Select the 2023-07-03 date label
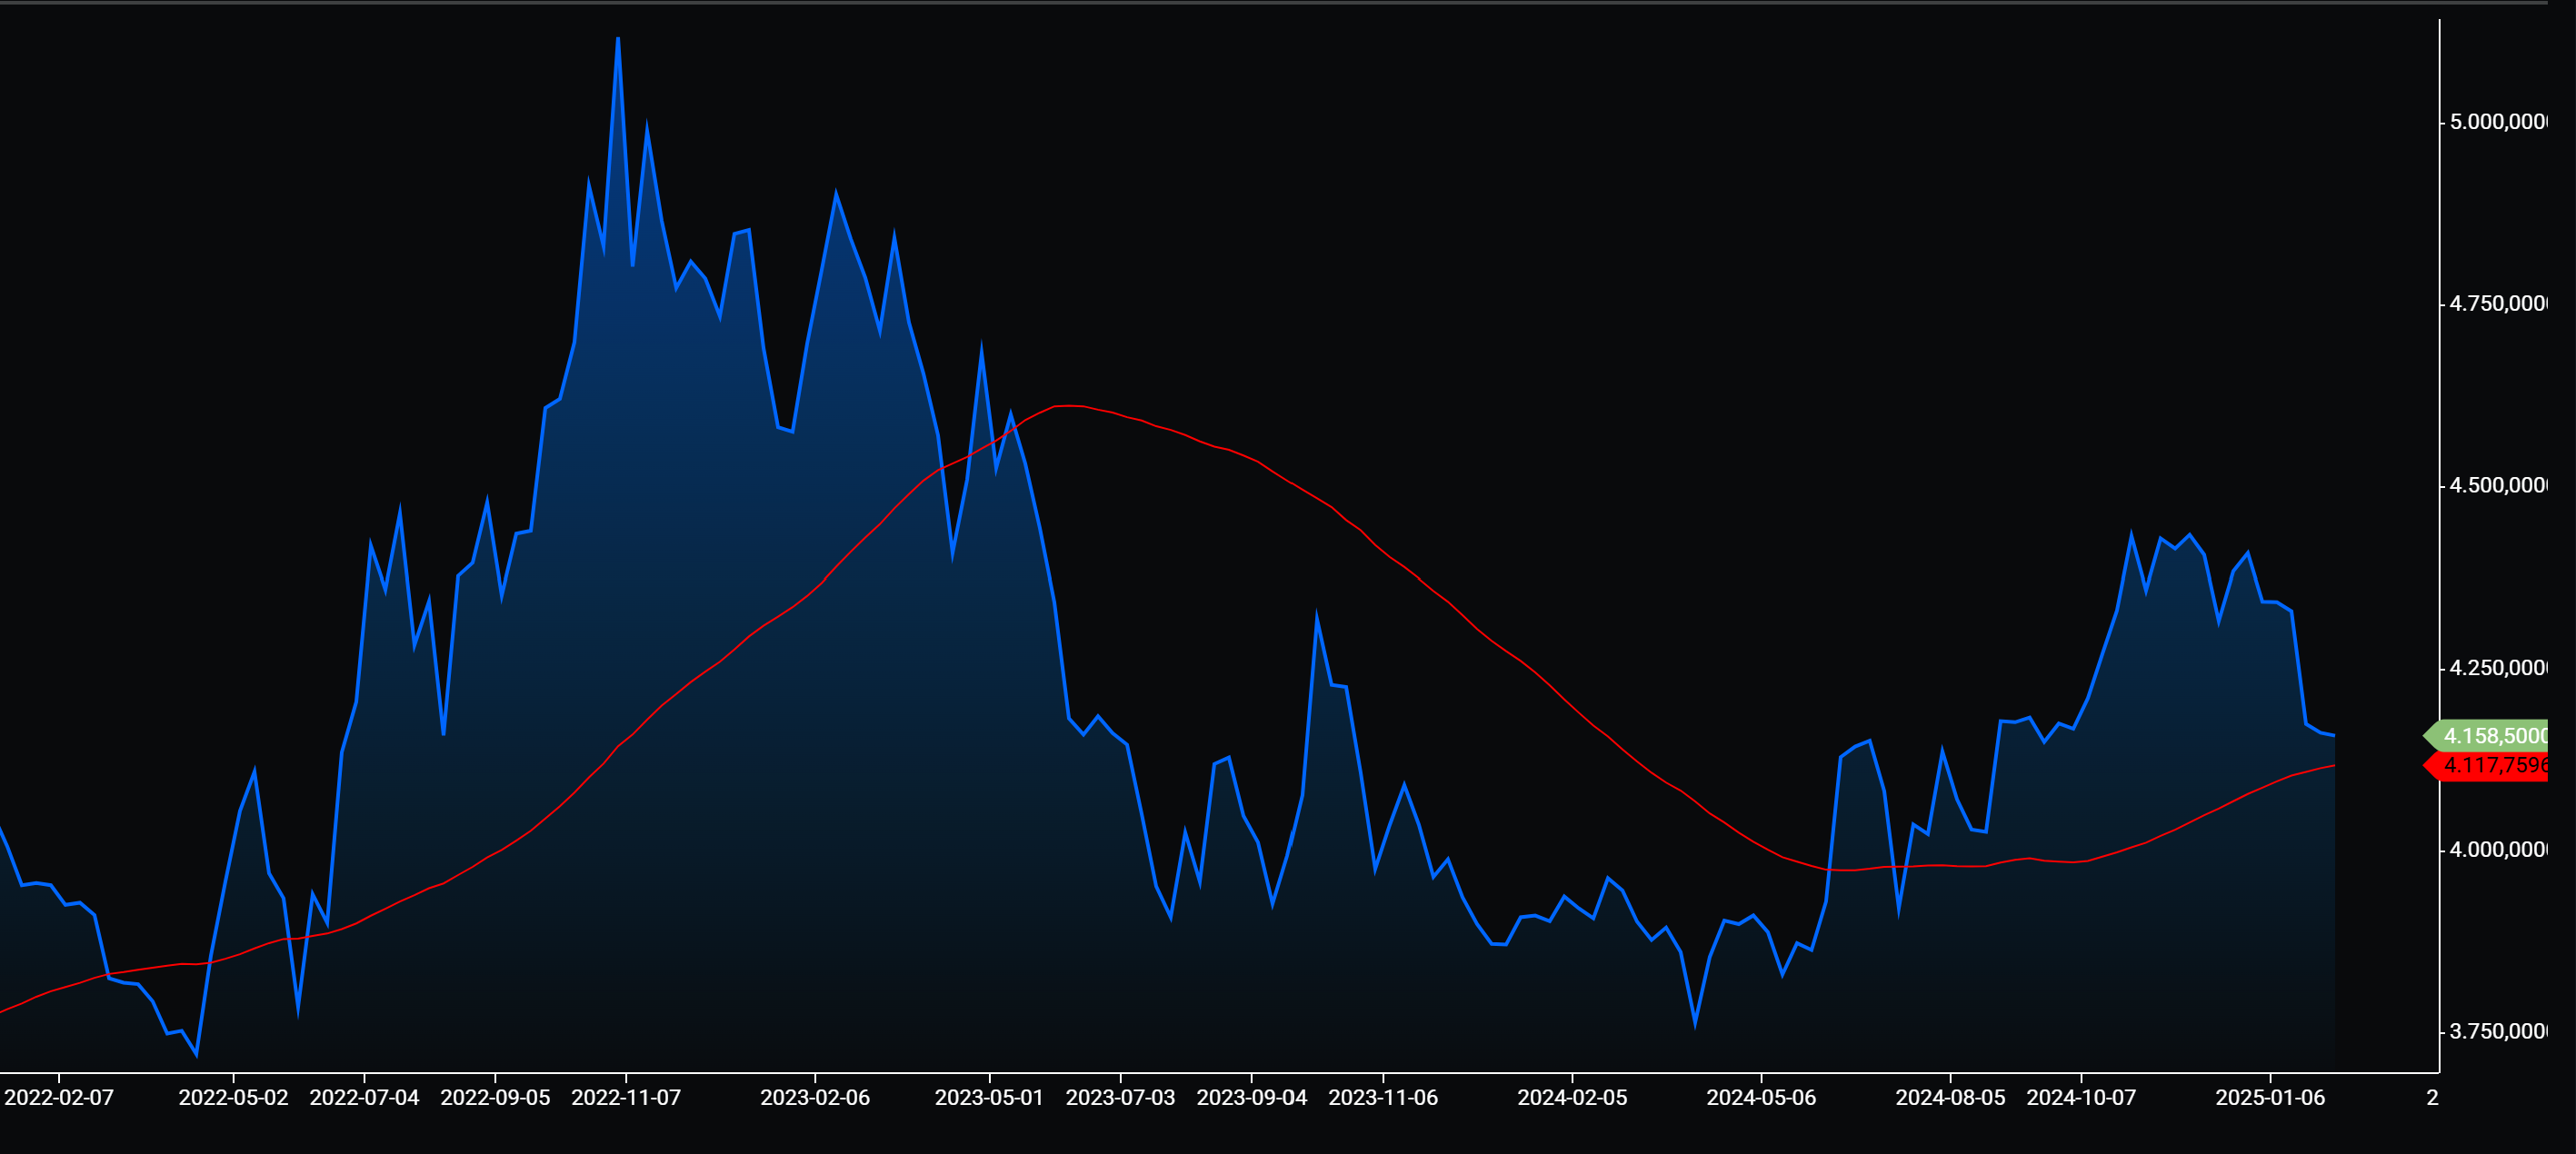Image resolution: width=2576 pixels, height=1154 pixels. 1120,1098
